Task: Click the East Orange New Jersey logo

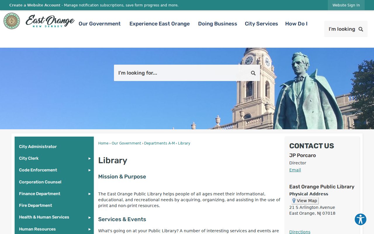Action: click(50, 21)
